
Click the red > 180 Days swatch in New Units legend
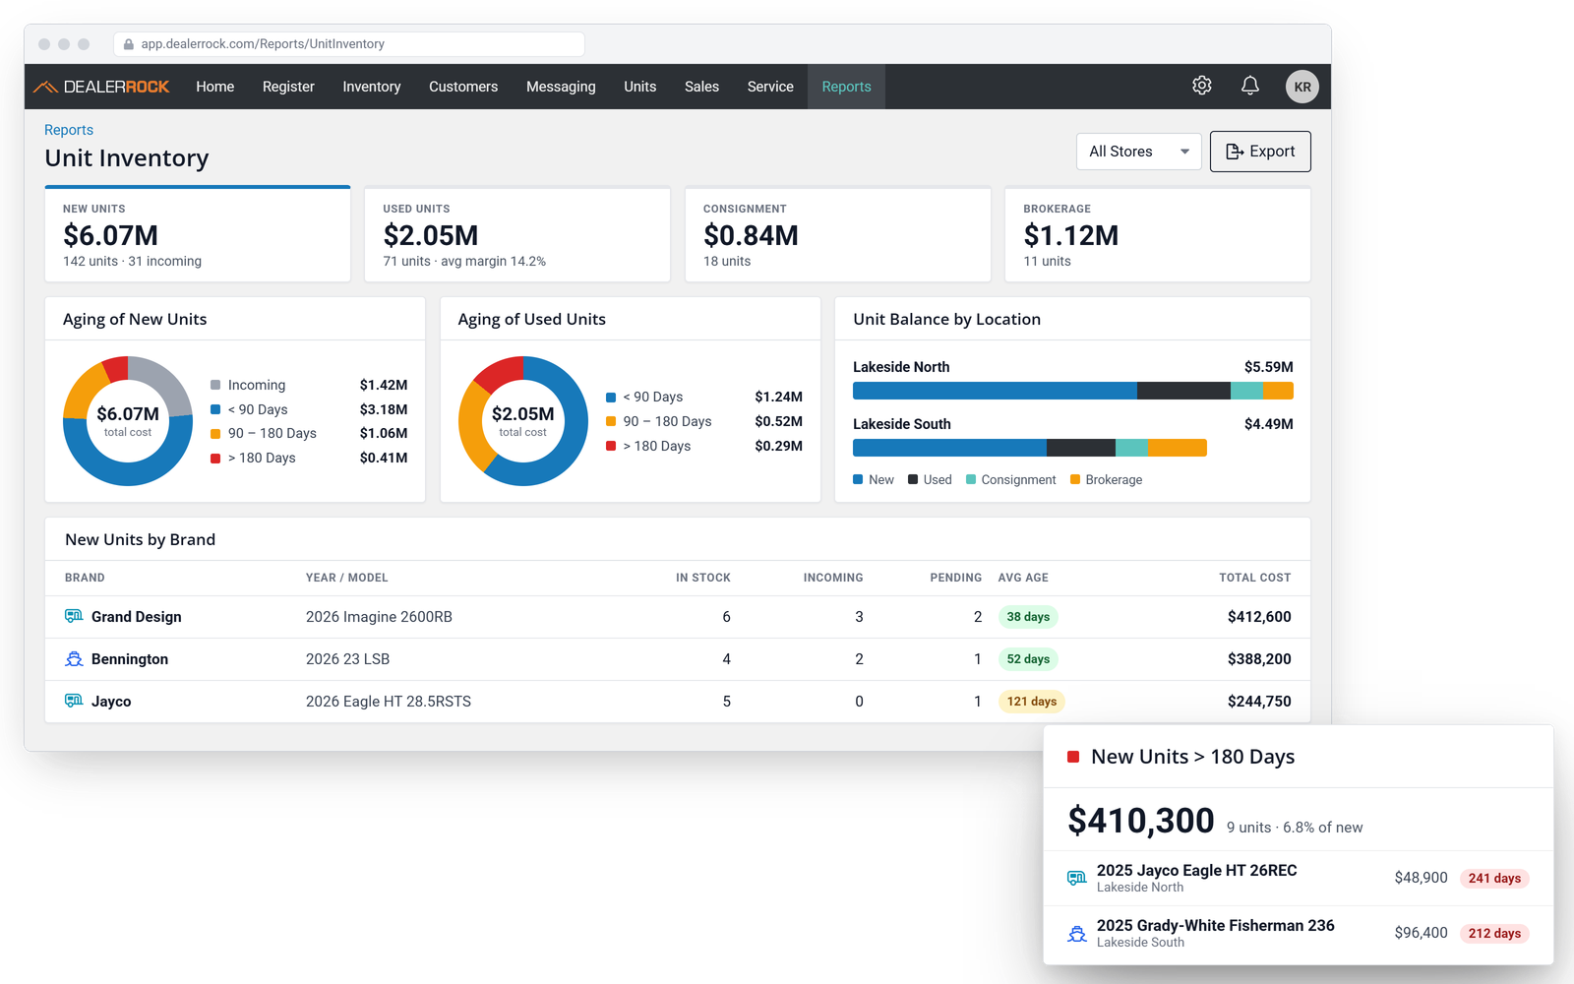(215, 458)
